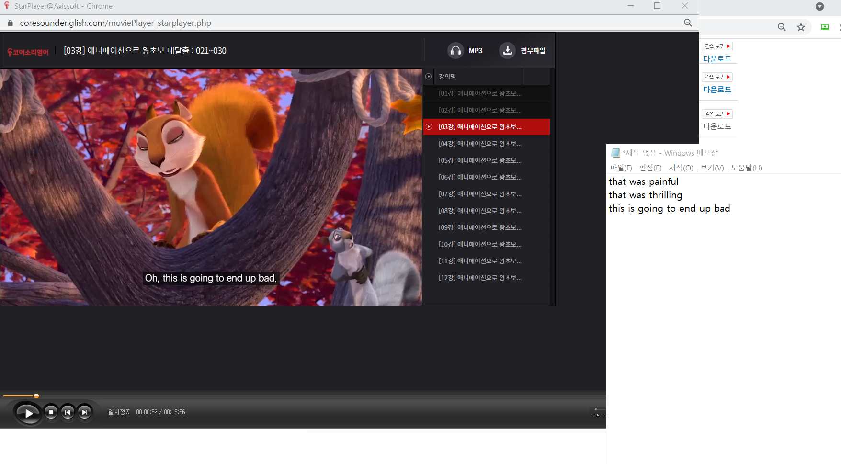Screen dimensions: 841x464
Task: Open the round dropdown arrow in Chrome tab strip
Action: 819,7
